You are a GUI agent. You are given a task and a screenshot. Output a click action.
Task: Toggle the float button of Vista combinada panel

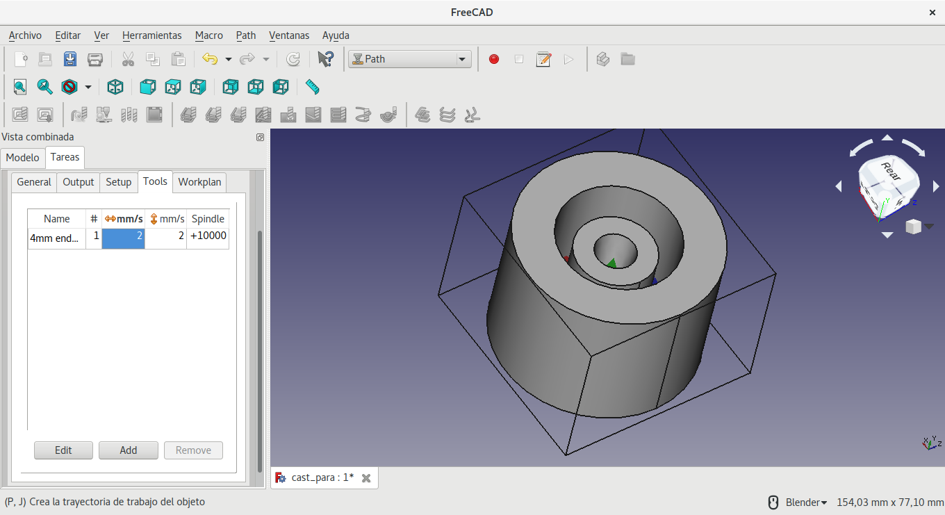[260, 138]
